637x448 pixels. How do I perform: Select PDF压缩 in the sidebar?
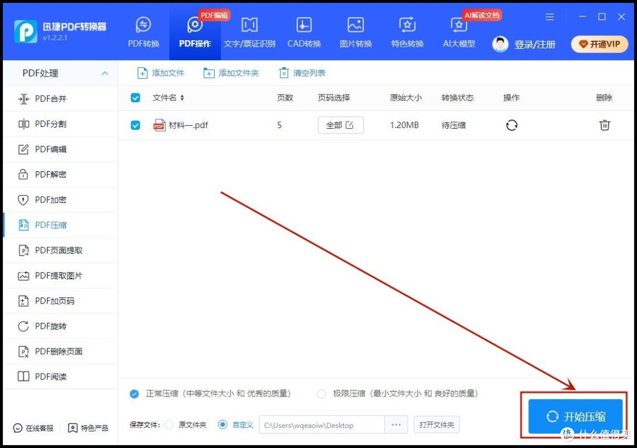coord(60,225)
